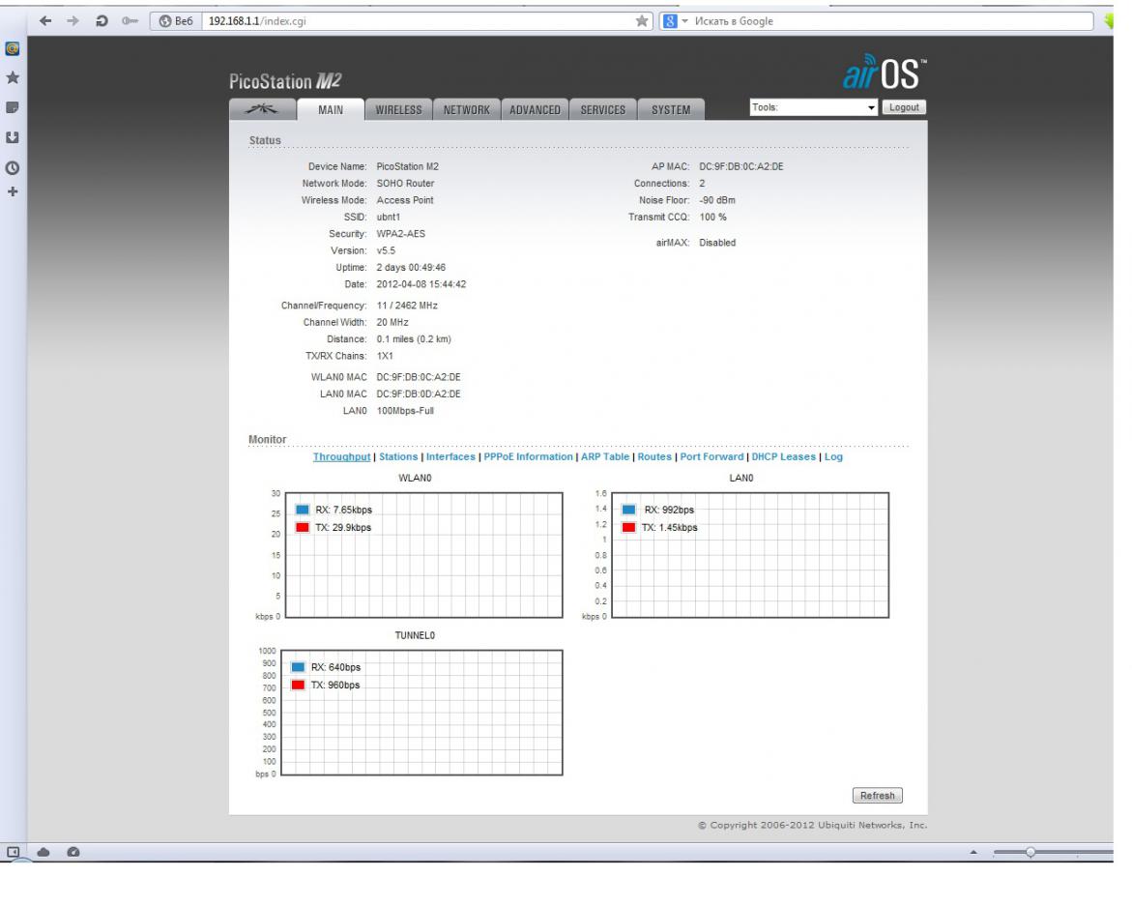Click the Веб site badge in address bar
The width and height of the screenshot is (1132, 906).
tap(176, 21)
